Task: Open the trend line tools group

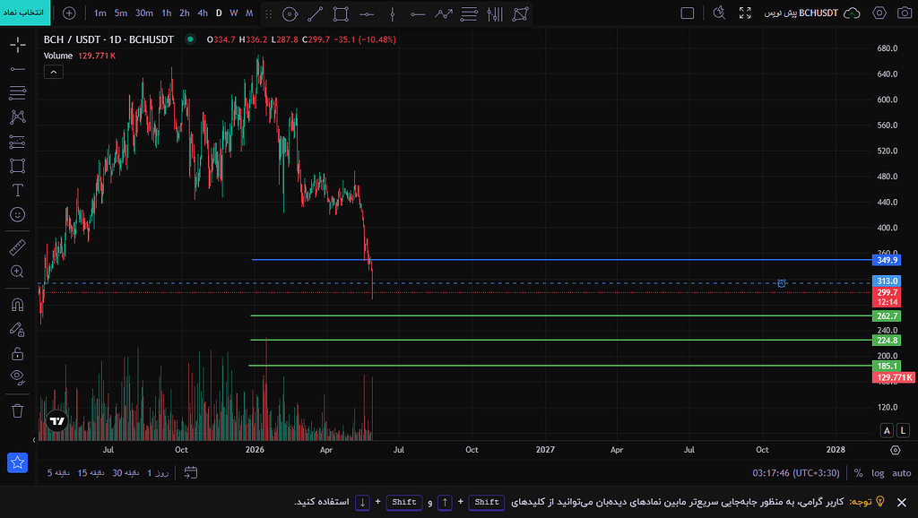Action: tap(18, 69)
